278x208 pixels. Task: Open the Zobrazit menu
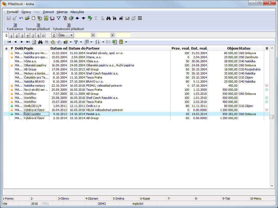[x=48, y=12]
